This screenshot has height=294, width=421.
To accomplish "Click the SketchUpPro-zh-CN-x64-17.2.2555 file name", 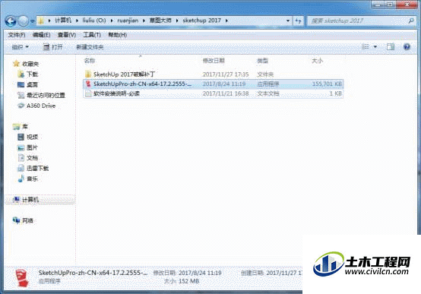I will pyautogui.click(x=142, y=84).
